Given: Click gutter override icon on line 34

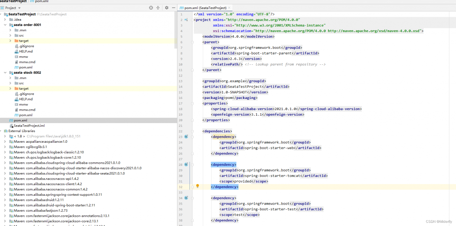Looking at the screenshot, I should 186,198.
